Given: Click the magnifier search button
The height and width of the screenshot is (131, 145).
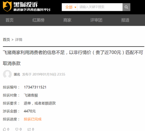Looking at the screenshot, I should pyautogui.click(x=126, y=7).
